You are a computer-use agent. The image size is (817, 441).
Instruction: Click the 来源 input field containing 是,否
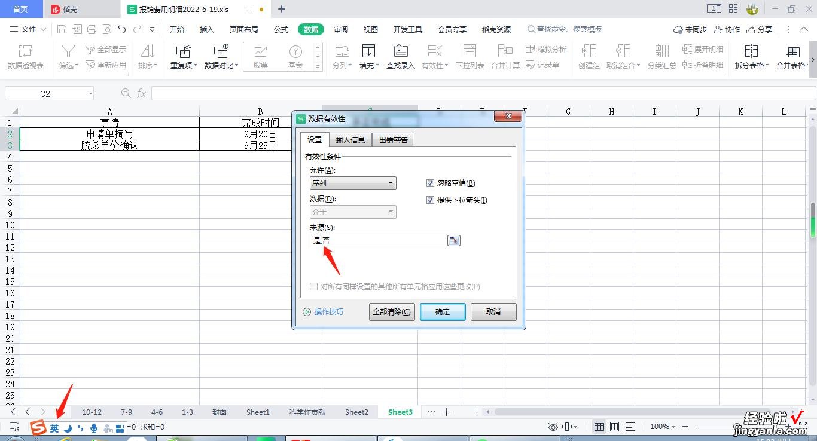(377, 240)
